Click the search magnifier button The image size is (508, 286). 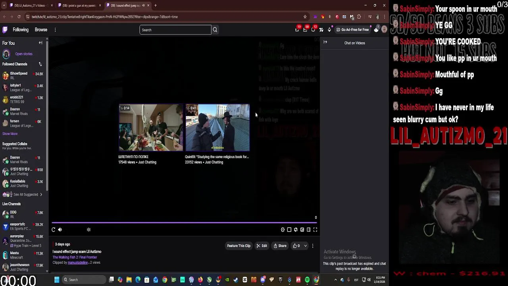[215, 30]
